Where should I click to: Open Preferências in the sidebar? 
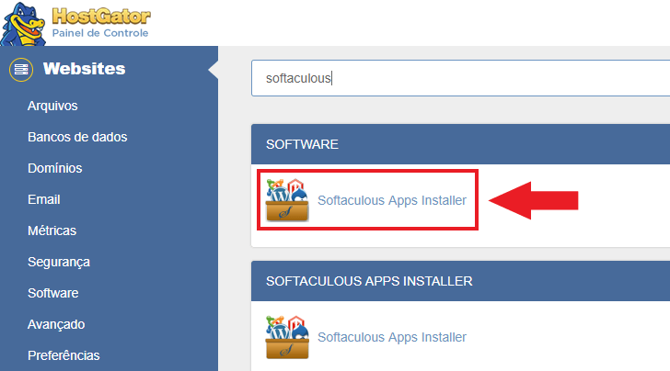tap(64, 355)
